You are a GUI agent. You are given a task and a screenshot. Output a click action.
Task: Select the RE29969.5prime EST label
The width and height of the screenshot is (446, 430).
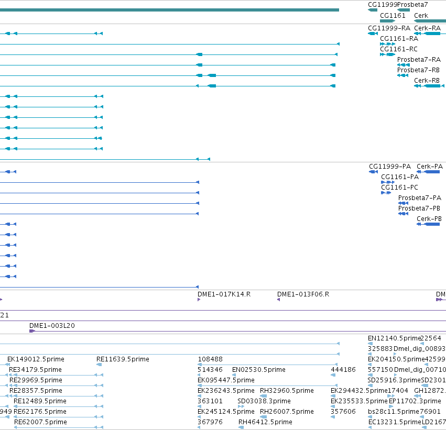click(36, 380)
